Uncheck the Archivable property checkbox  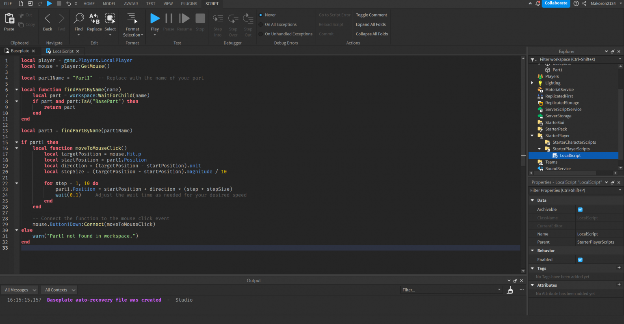(x=580, y=209)
